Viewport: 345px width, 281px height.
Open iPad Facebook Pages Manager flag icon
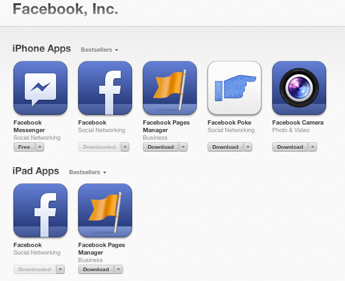(x=105, y=210)
